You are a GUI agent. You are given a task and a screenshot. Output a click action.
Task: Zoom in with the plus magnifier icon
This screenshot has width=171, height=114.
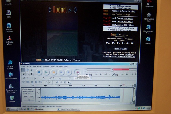pos(57,82)
